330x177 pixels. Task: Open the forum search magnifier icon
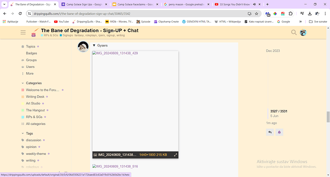pyautogui.click(x=294, y=33)
